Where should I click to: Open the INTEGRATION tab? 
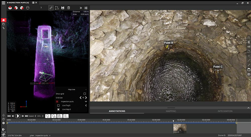click(x=225, y=111)
